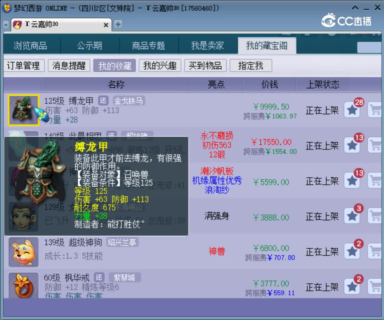Click the game logo in title bar

pyautogui.click(x=7, y=8)
